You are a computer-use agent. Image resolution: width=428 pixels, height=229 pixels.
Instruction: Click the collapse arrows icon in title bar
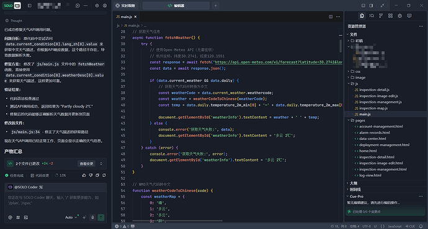tap(383, 6)
